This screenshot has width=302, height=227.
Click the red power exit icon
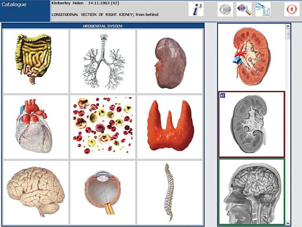point(292,9)
